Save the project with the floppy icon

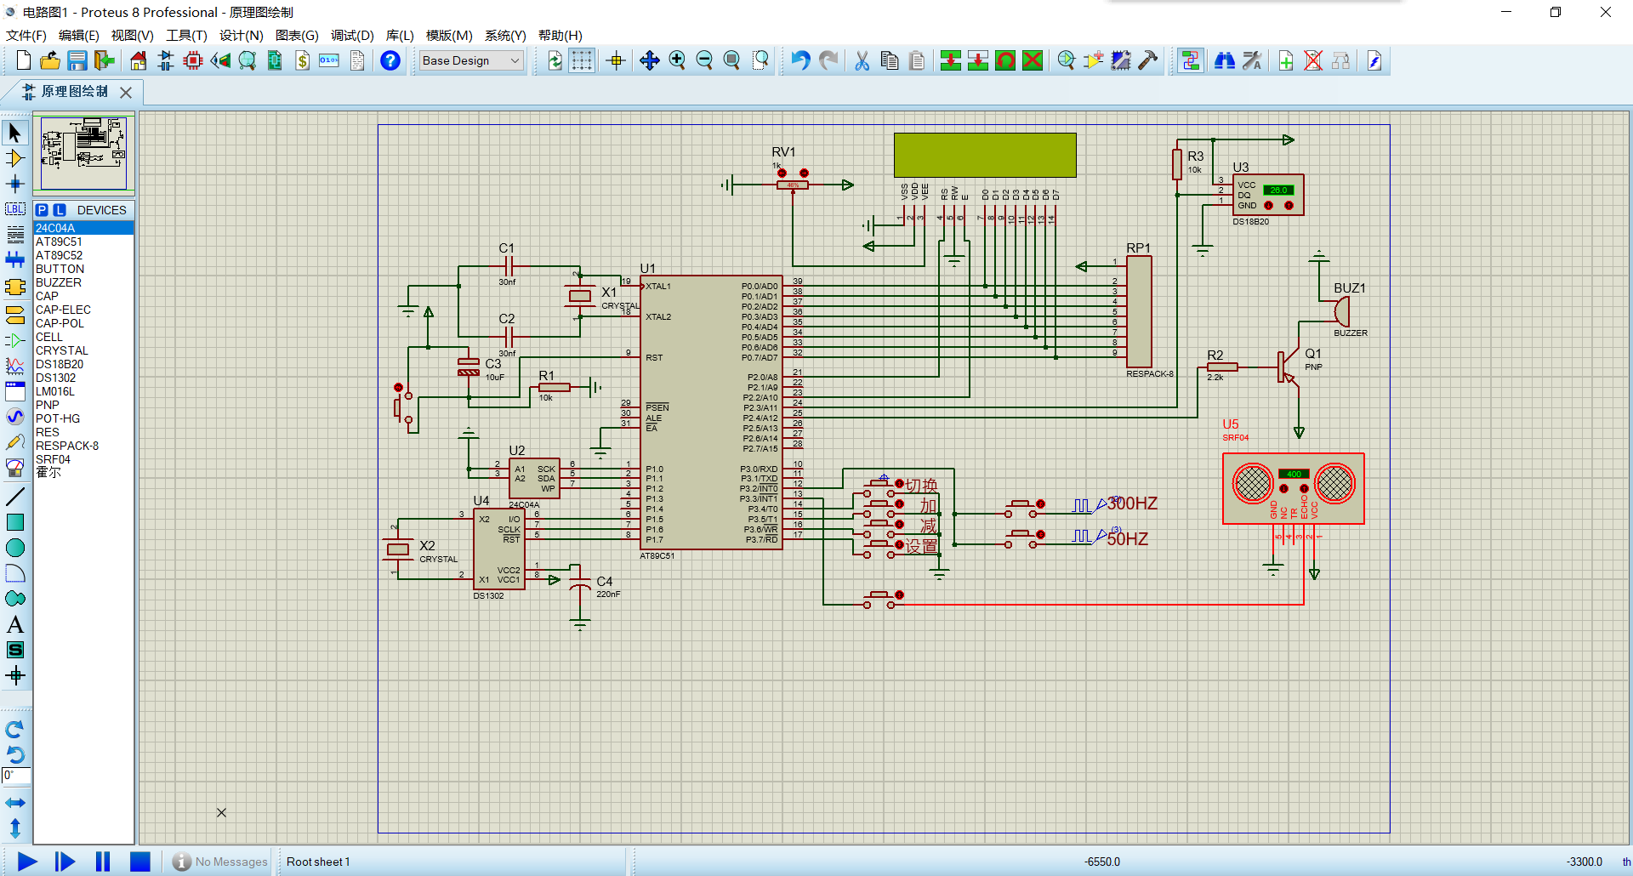77,60
